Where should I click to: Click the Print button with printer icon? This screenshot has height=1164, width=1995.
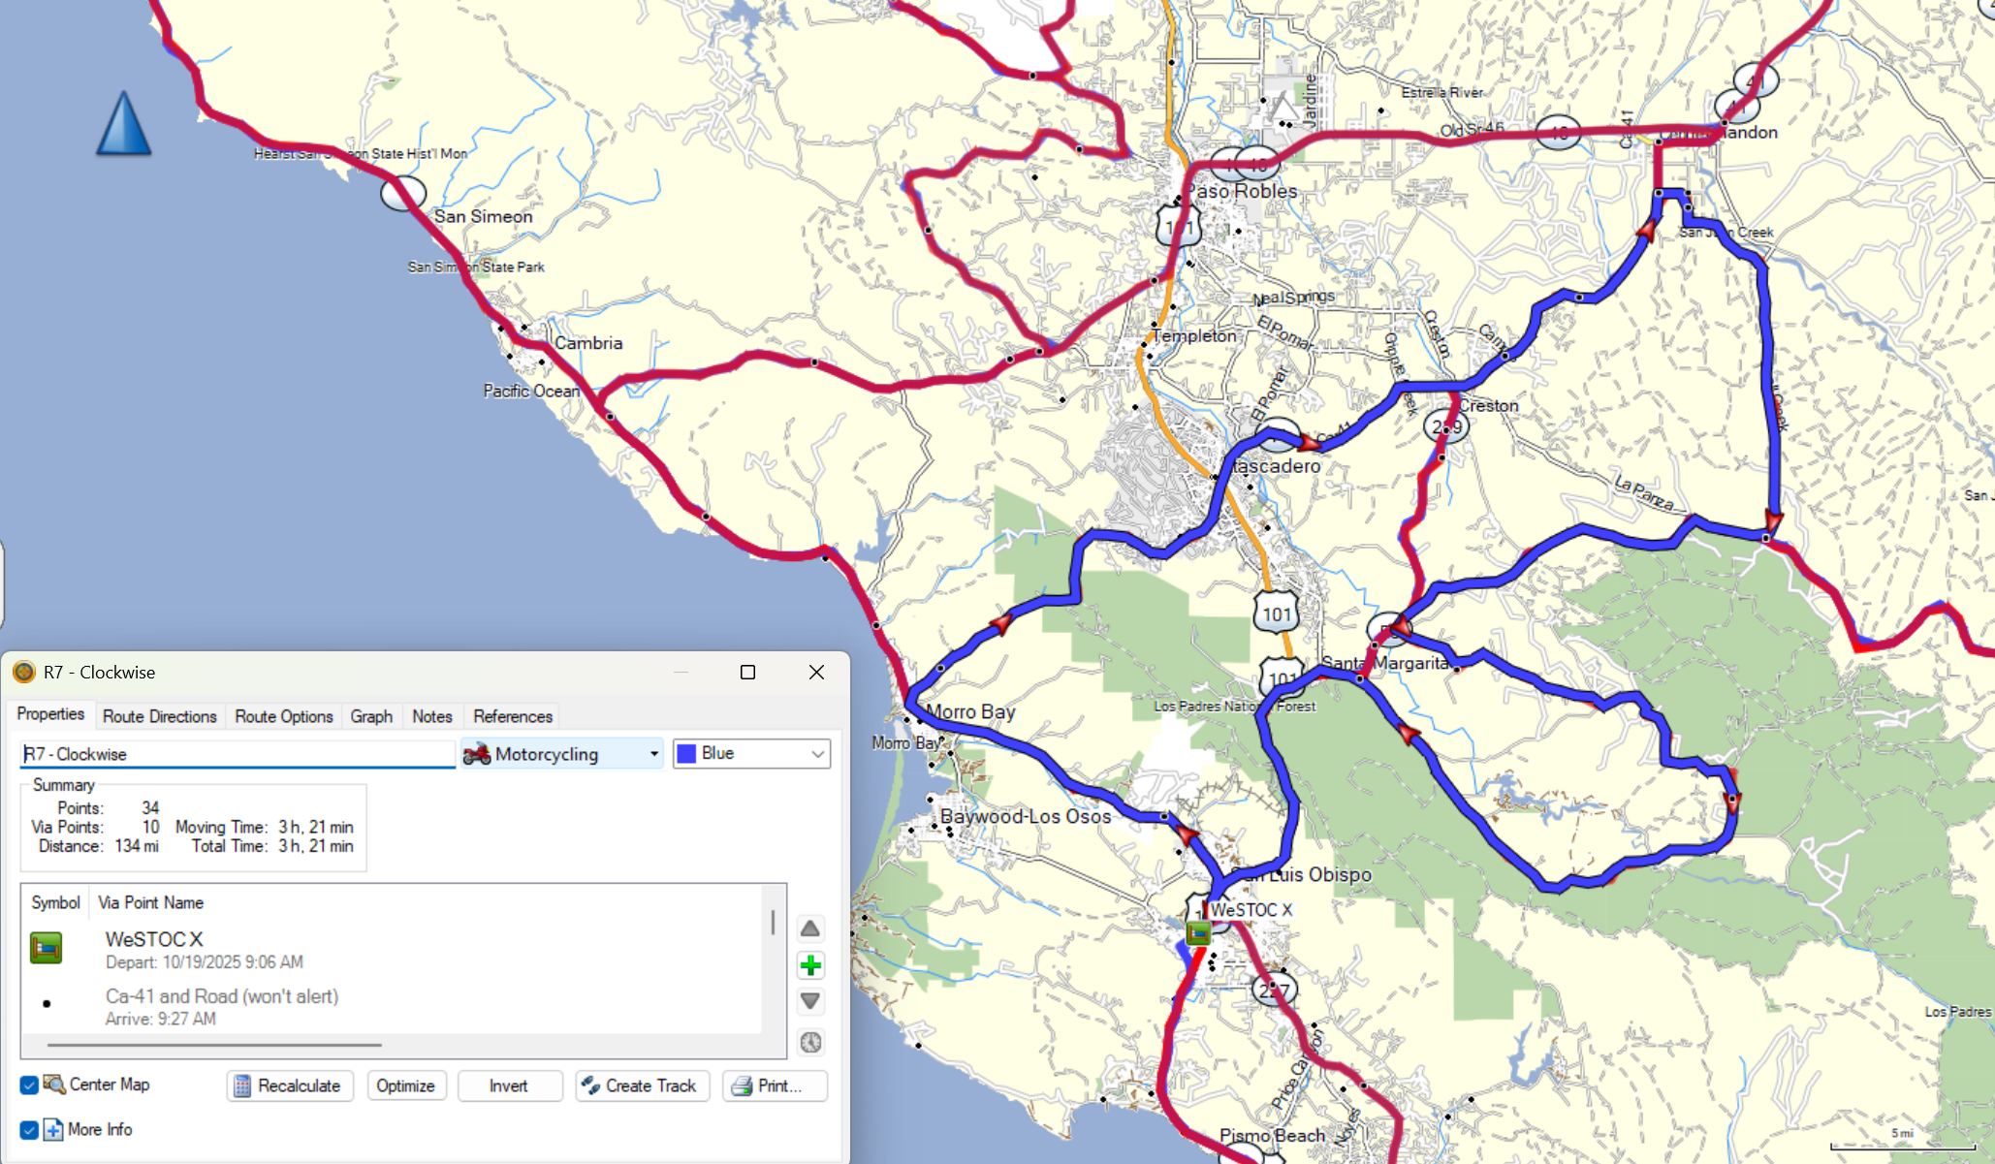[775, 1085]
